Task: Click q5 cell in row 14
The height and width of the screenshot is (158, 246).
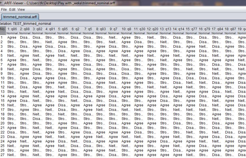Action: 88,96
